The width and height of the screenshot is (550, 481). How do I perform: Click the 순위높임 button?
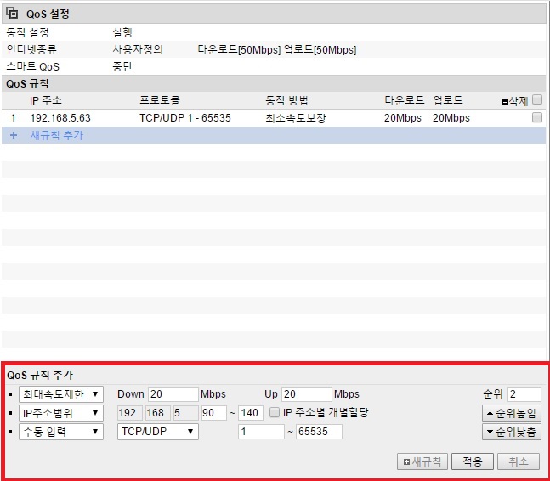point(512,413)
